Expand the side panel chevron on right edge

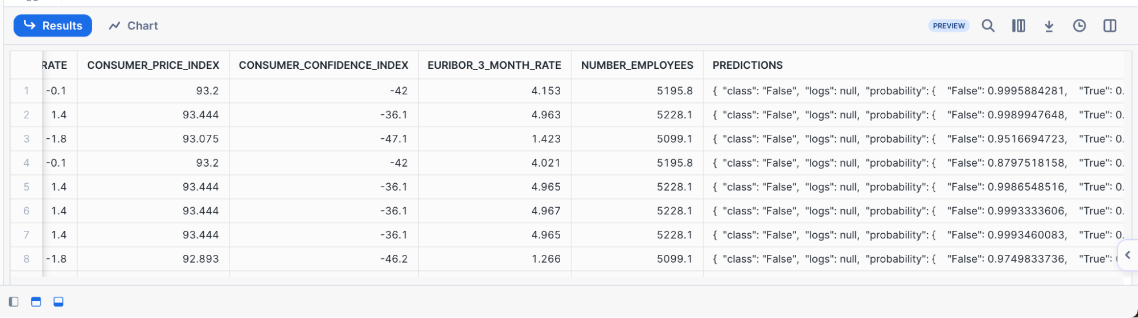[1127, 255]
